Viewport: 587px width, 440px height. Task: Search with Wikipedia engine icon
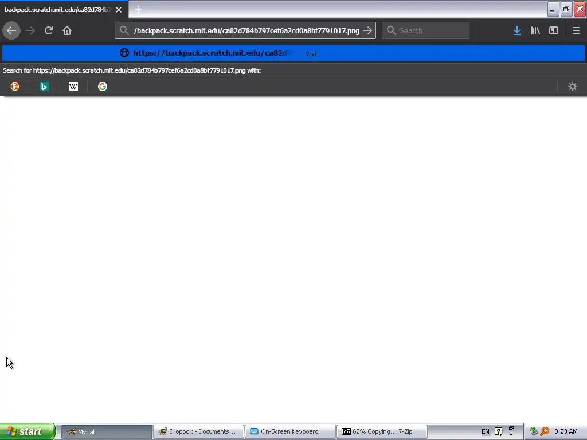pos(73,87)
